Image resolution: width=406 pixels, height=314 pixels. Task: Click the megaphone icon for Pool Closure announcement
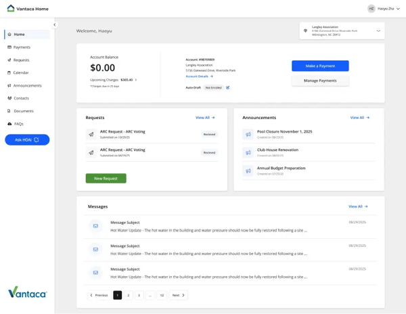point(248,135)
